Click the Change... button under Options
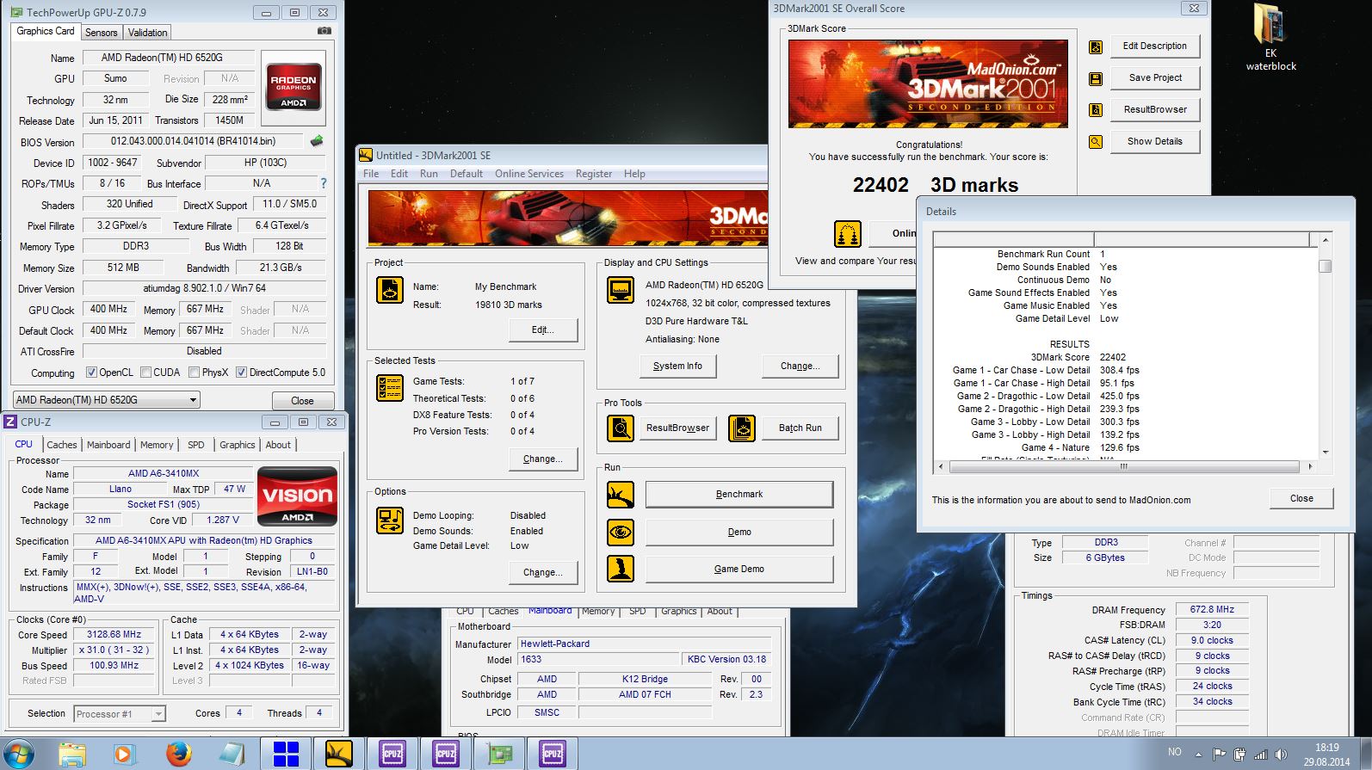 click(543, 573)
